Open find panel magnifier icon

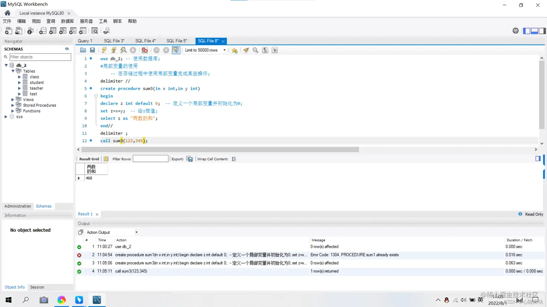click(x=255, y=50)
